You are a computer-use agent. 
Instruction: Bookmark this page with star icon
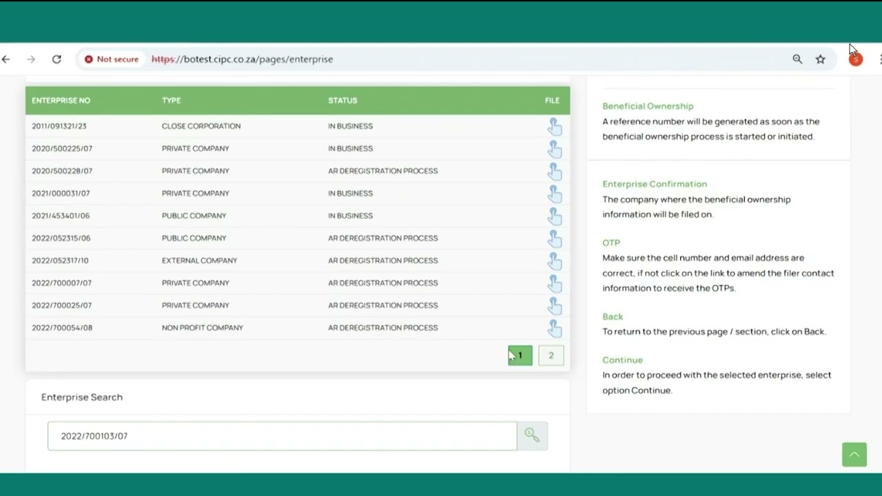[x=820, y=59]
